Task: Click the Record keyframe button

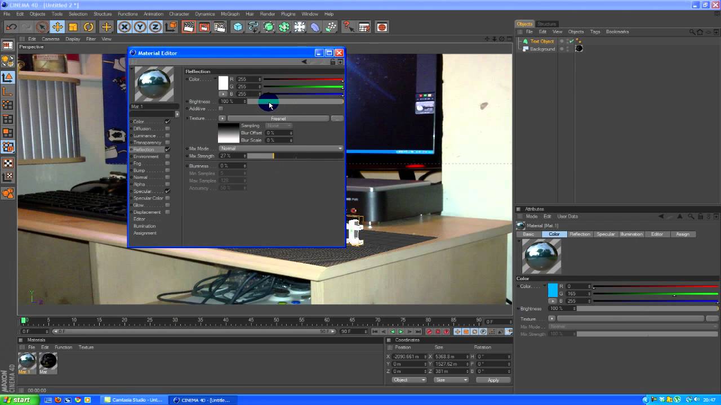Action: 429,331
